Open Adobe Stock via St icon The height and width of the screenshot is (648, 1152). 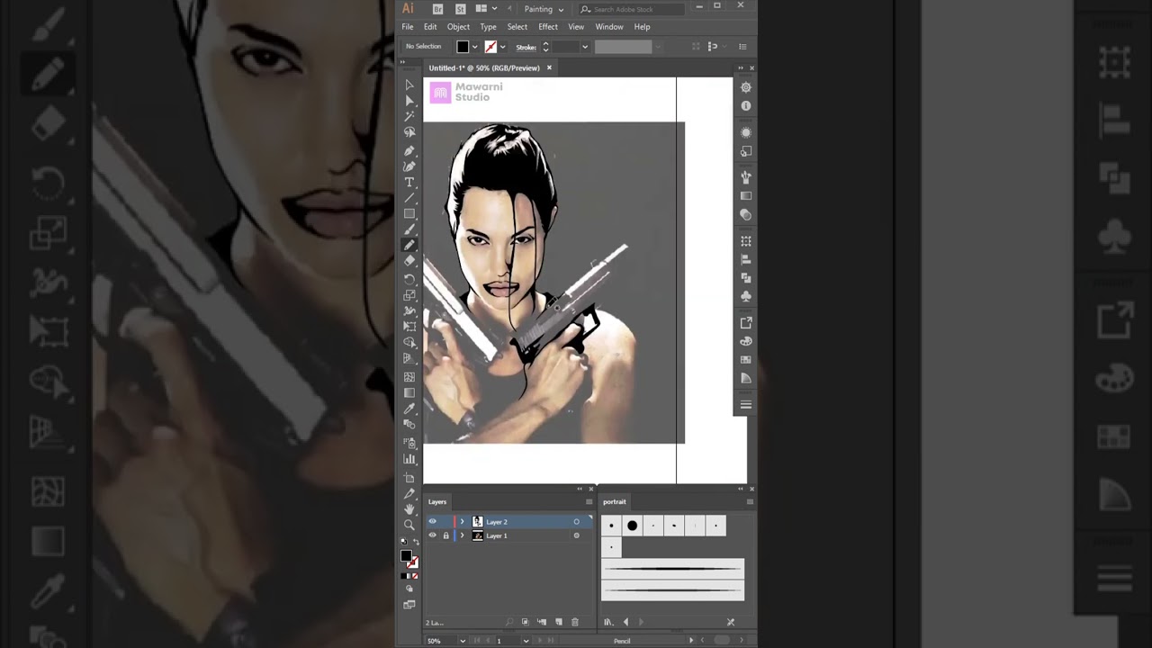[461, 9]
